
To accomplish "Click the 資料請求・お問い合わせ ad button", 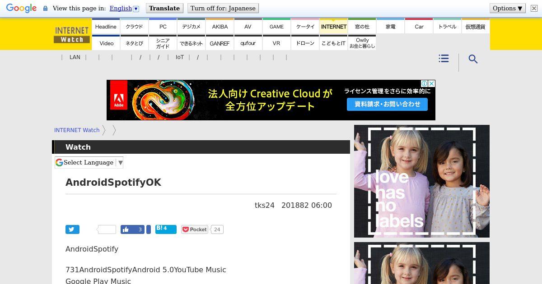I will pyautogui.click(x=388, y=104).
